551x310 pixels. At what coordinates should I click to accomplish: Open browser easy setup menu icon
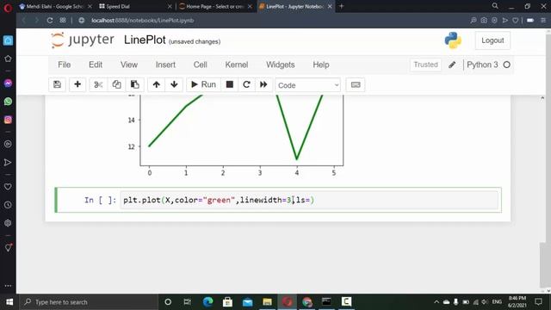[543, 21]
